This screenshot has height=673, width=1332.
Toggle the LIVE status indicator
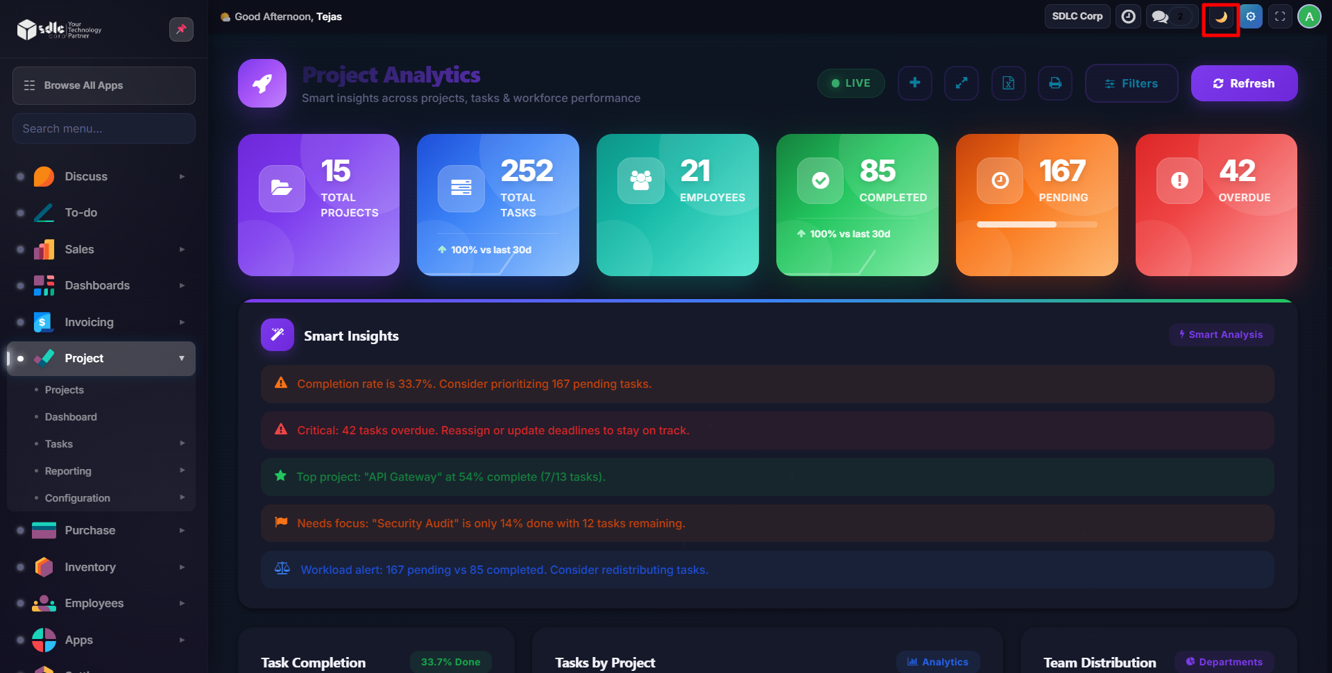point(851,83)
